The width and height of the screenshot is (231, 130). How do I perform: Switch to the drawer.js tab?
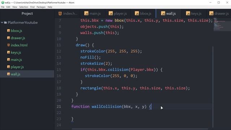coord(219,14)
